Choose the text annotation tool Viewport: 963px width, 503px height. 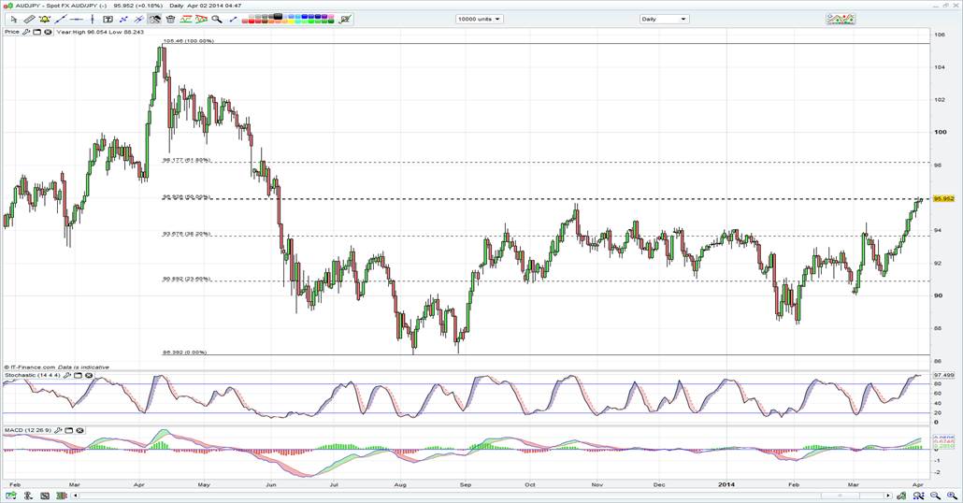pyautogui.click(x=108, y=19)
